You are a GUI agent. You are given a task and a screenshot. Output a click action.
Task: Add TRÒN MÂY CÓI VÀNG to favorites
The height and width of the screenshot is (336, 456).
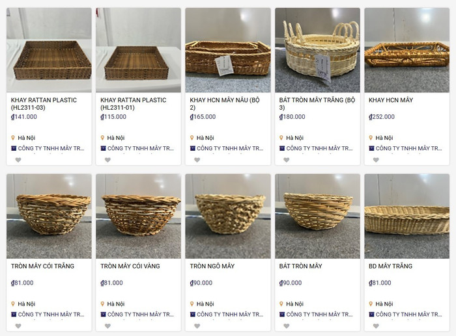pyautogui.click(x=107, y=326)
